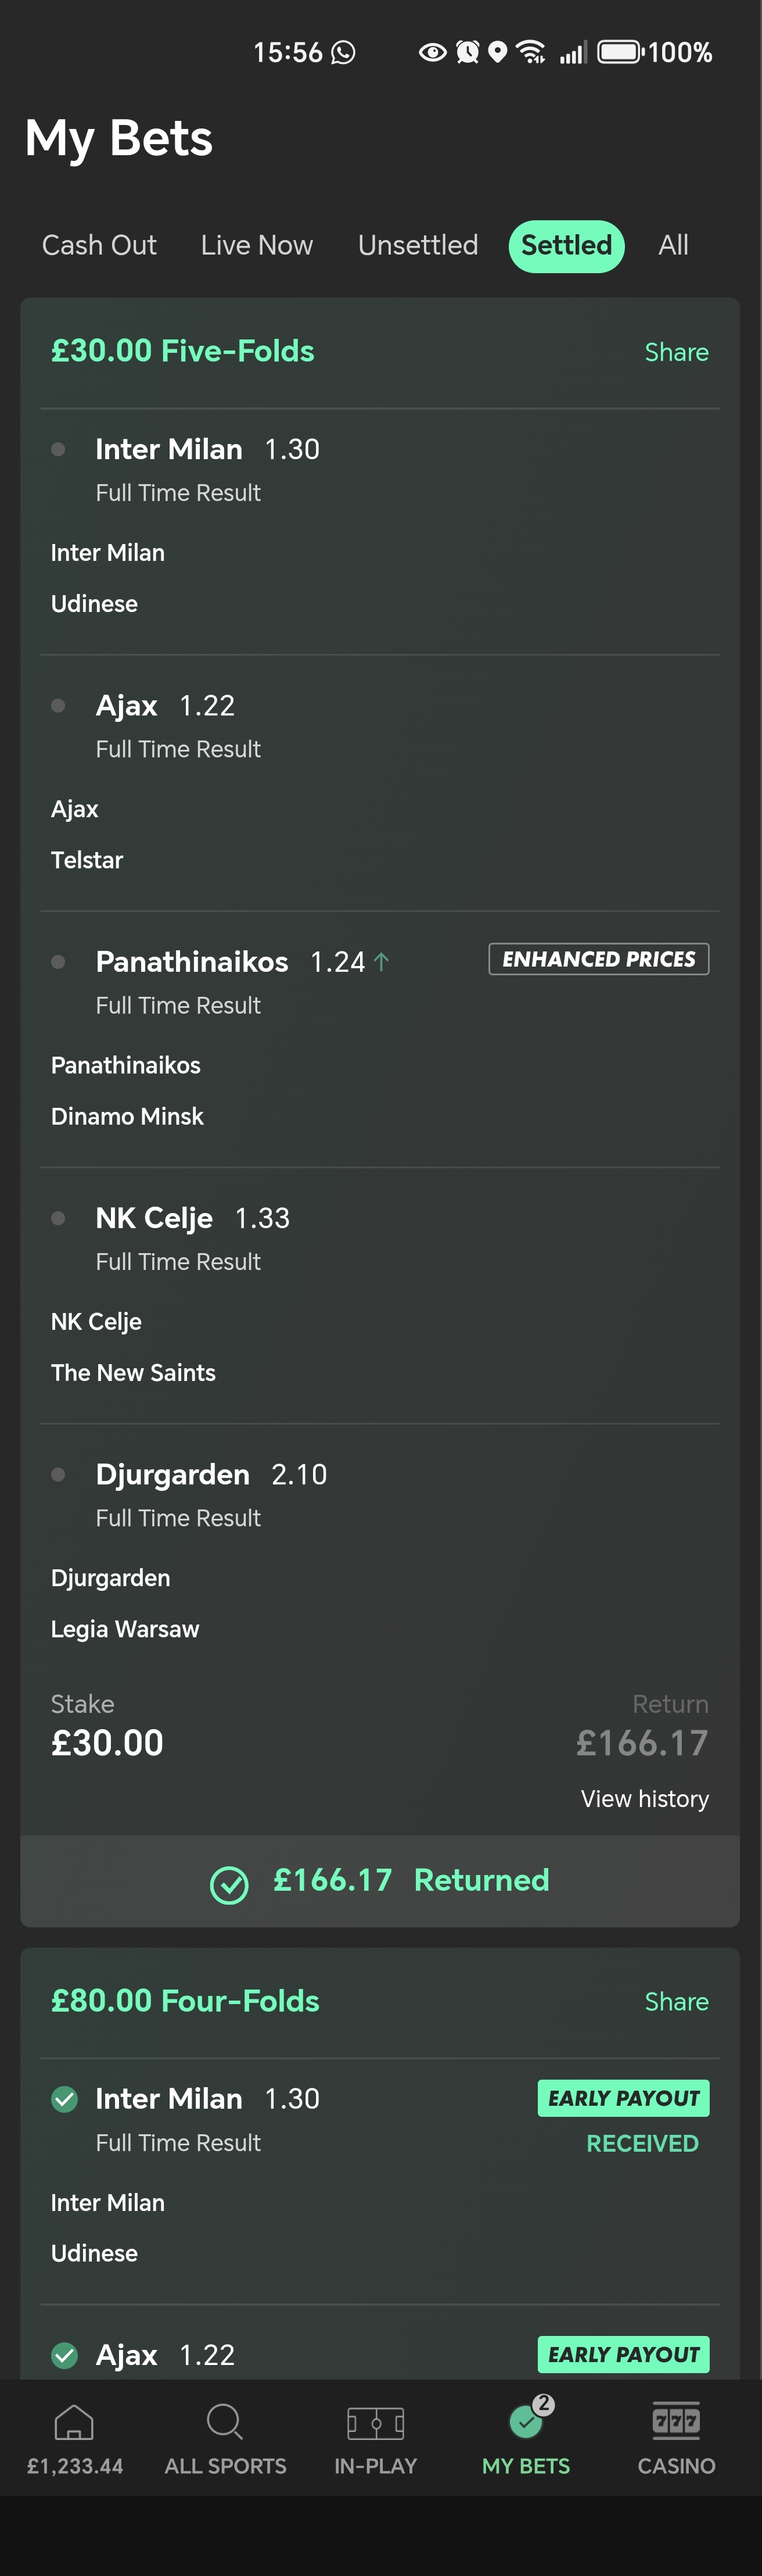Share the £80.00 Four-Folds bet

click(x=676, y=2002)
